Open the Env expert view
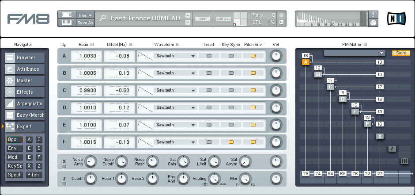 15,149
